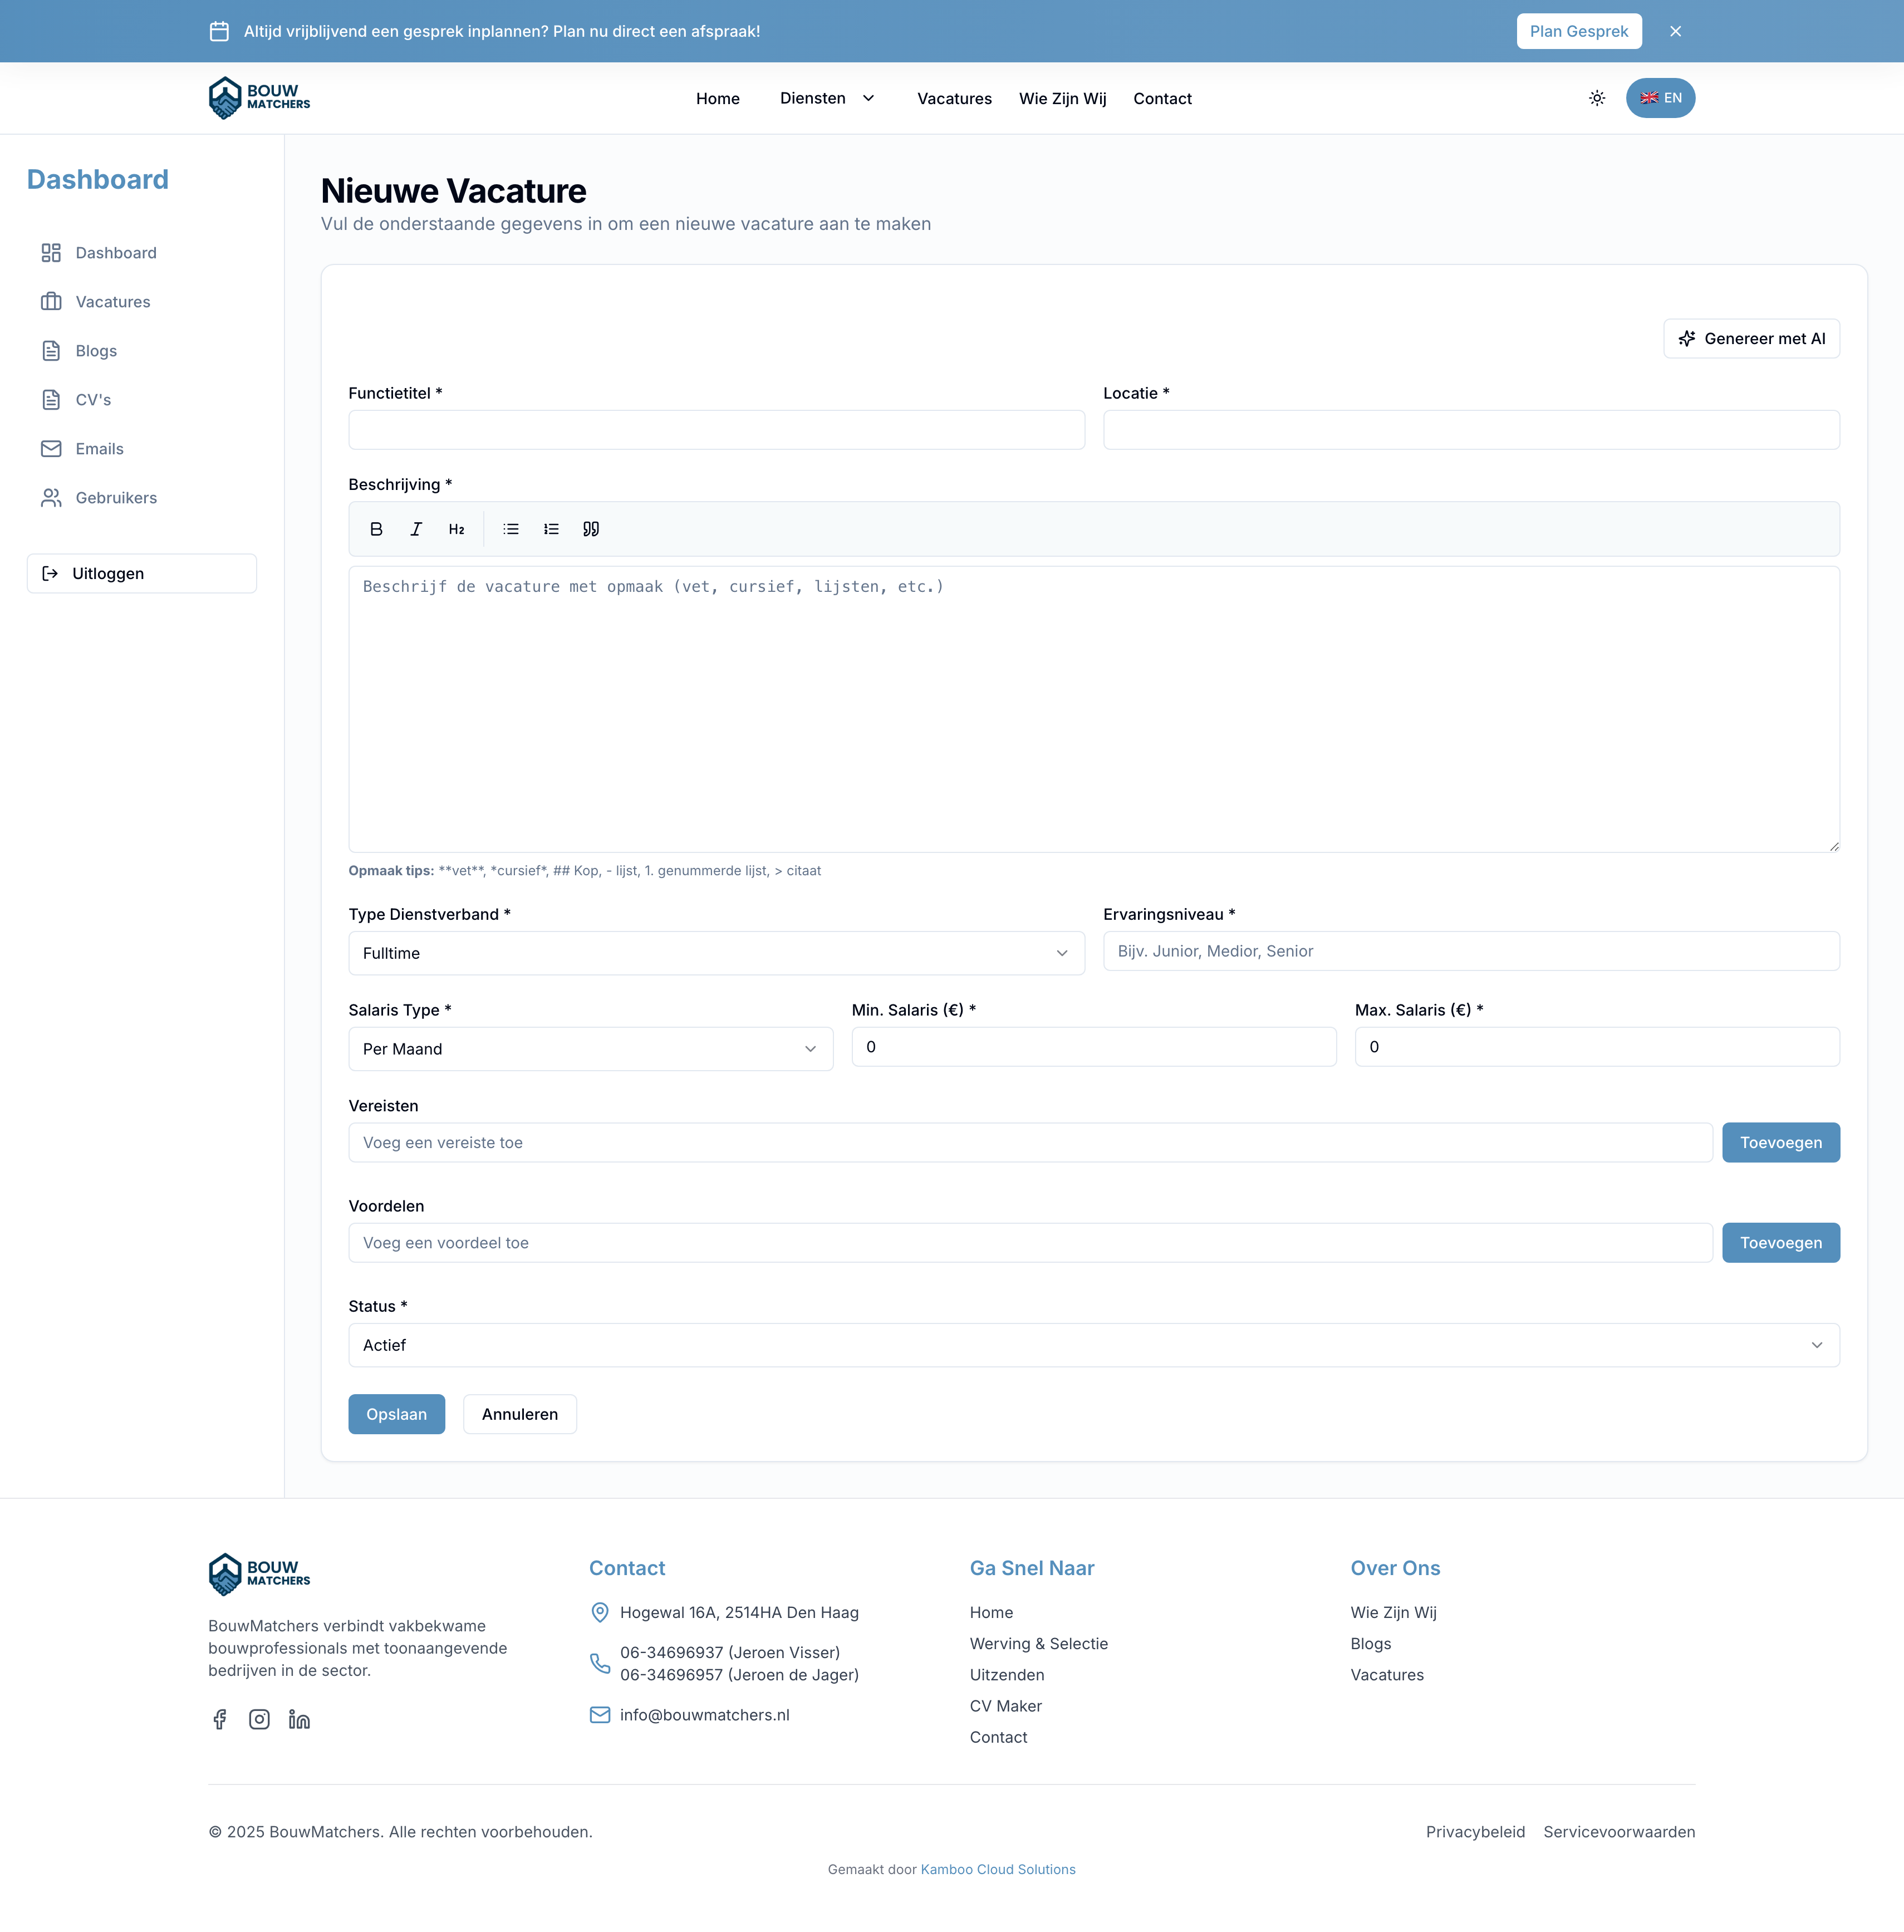1904x1932 pixels.
Task: Open Salaris Type Per Maand dropdown
Action: pyautogui.click(x=590, y=1049)
